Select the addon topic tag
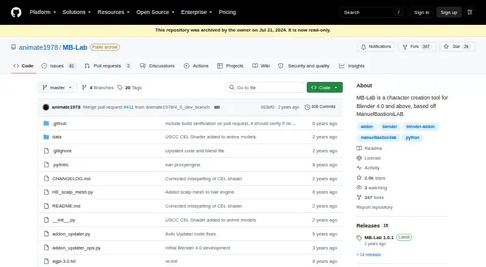 pyautogui.click(x=367, y=127)
